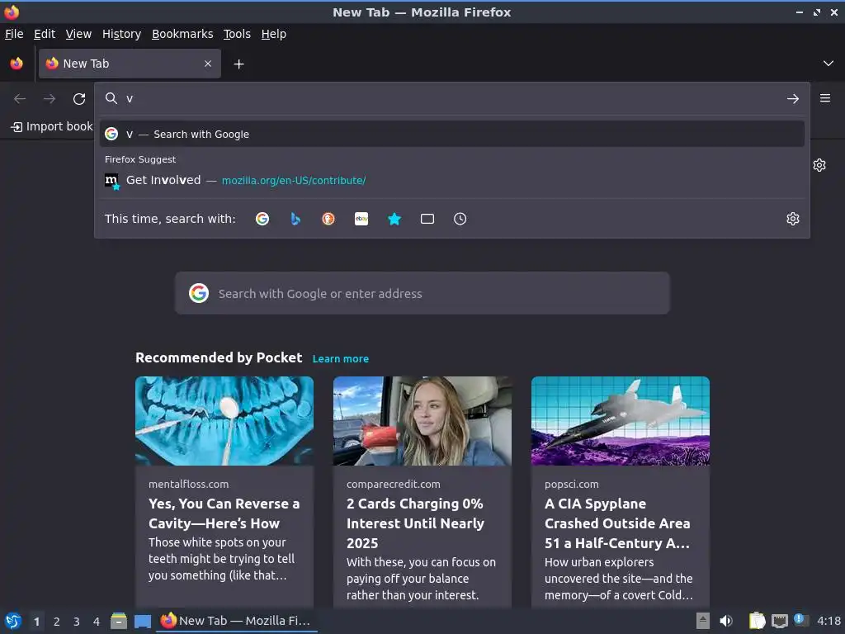Search History using the clock icon

tap(460, 219)
